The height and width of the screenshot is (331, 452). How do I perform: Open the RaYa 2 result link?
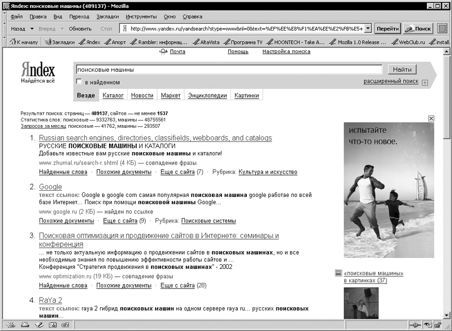coord(50,300)
